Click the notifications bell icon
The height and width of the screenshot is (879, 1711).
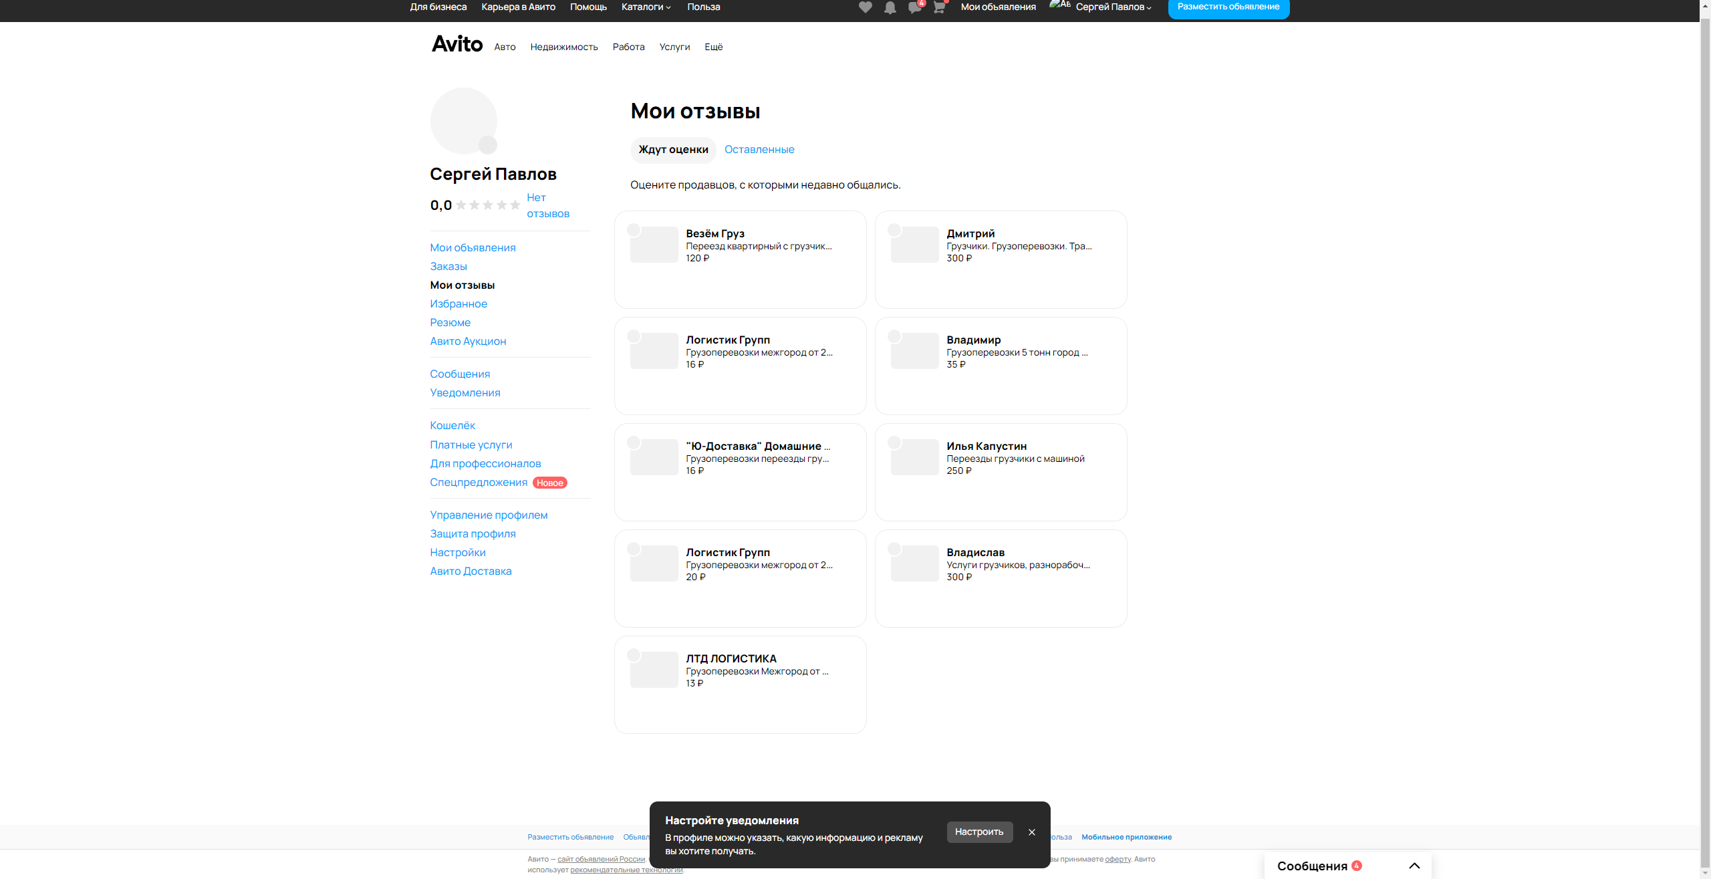point(890,7)
